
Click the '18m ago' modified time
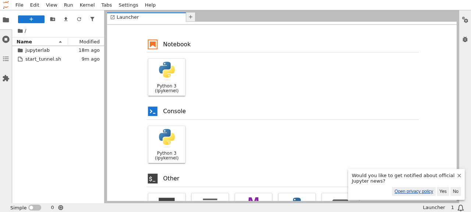[89, 50]
